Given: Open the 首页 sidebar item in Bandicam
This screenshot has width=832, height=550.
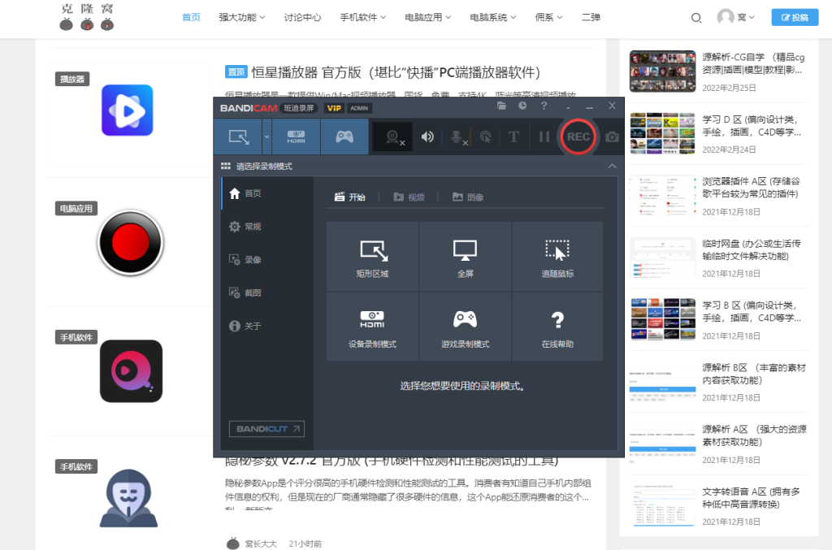Looking at the screenshot, I should 267,193.
